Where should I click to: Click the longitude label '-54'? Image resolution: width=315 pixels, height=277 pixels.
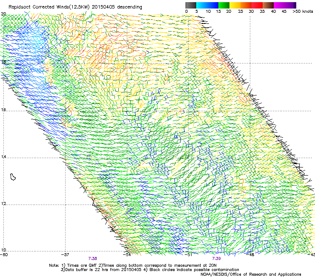127,254
